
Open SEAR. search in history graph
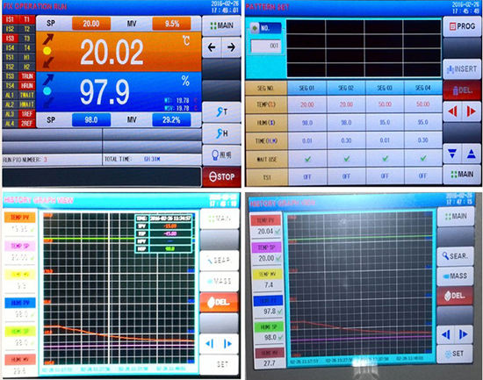[455, 256]
